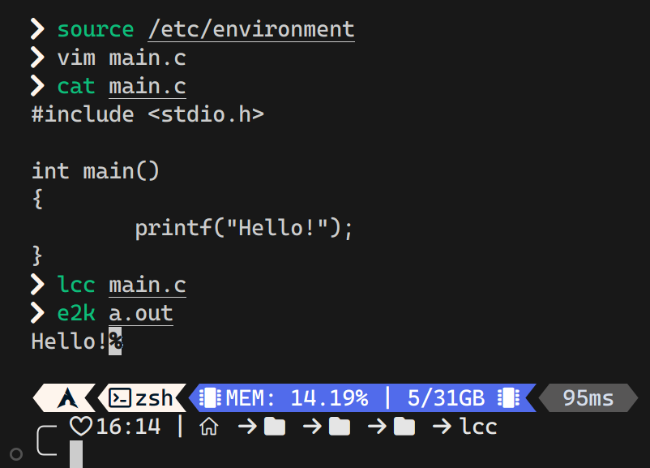The height and width of the screenshot is (468, 650).
Task: Click the small circle at bottom-left corner
Action: point(16,454)
